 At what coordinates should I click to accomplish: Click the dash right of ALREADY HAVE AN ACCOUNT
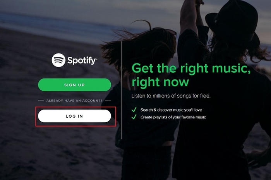coord(108,100)
